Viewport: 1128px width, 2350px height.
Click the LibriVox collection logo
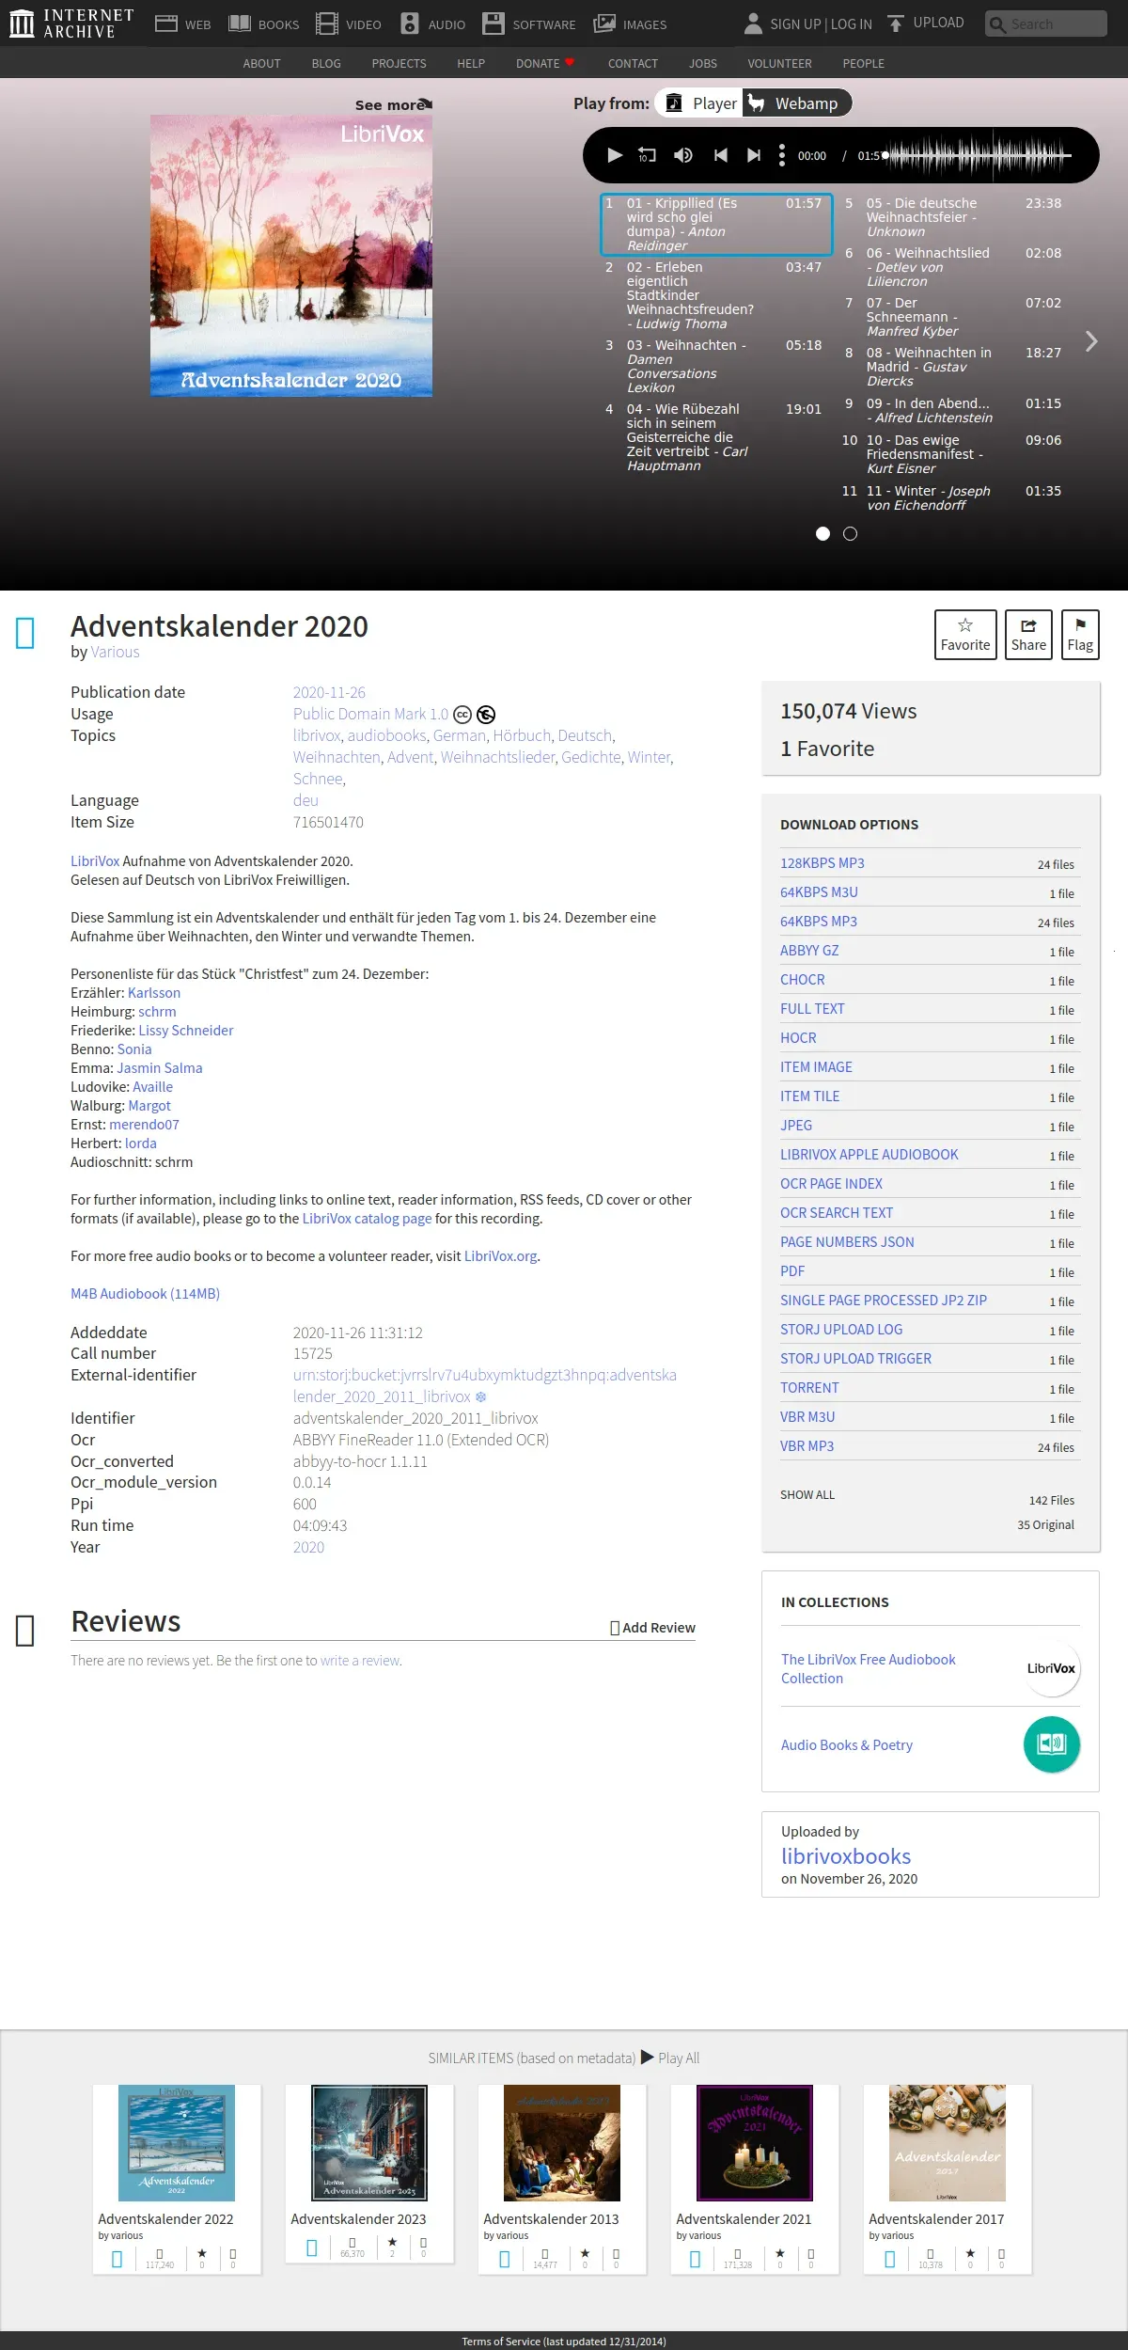pos(1052,1668)
